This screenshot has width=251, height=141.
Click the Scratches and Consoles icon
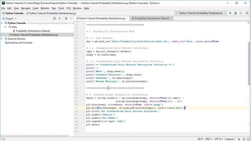click(x=6, y=43)
